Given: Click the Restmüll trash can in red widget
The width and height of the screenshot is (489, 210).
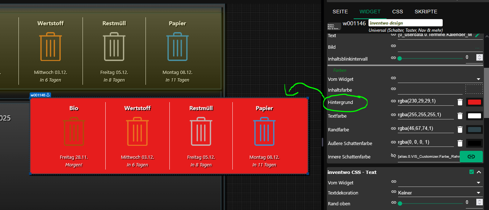Looking at the screenshot, I should point(201,132).
